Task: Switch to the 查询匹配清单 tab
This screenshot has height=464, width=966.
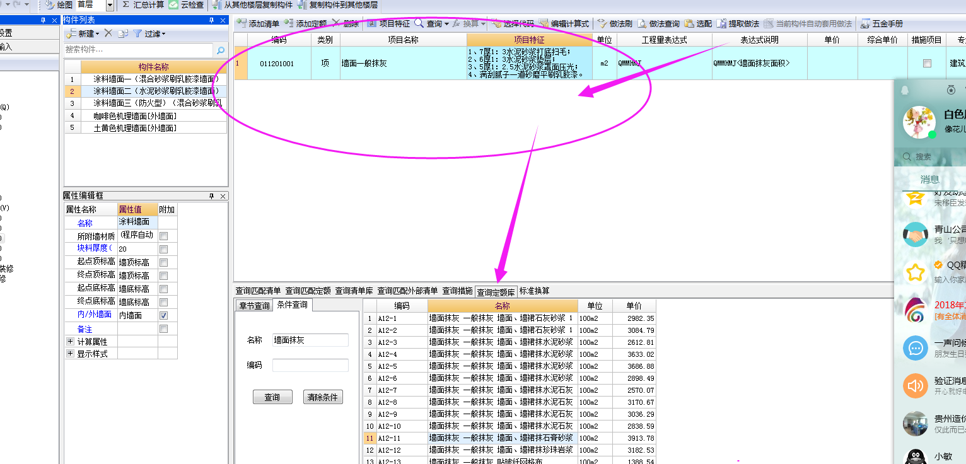Action: 258,291
